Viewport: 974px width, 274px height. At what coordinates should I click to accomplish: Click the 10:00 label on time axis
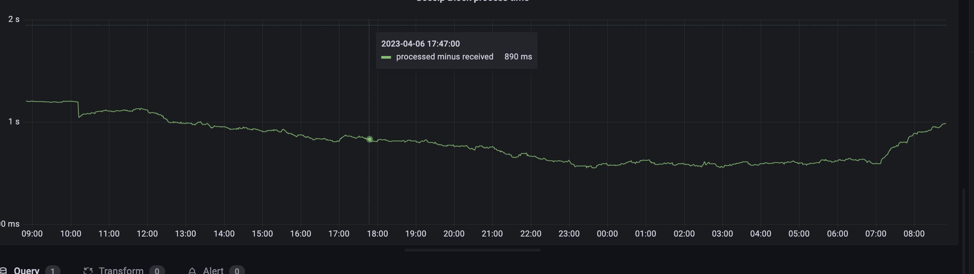coord(71,234)
